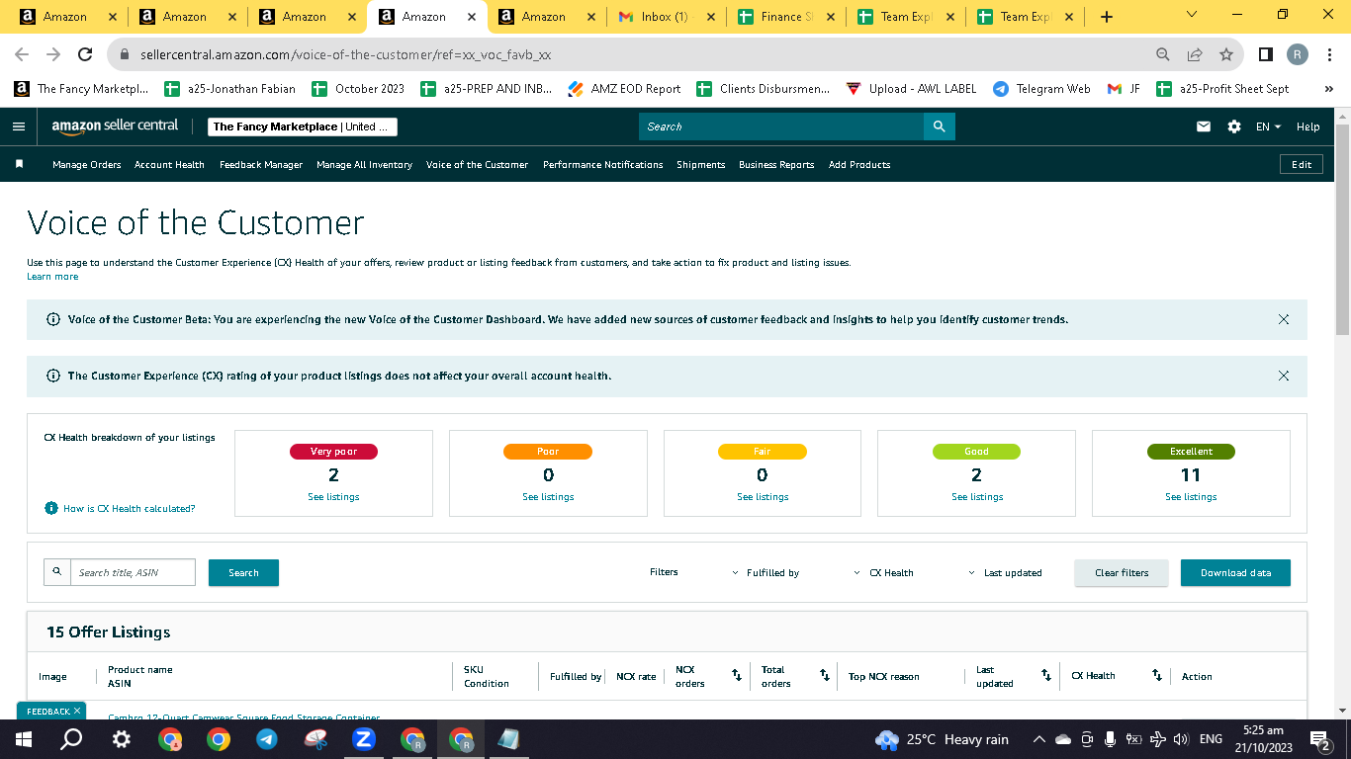The width and height of the screenshot is (1351, 759).
Task: Focus the Seller Central top search box
Action: (781, 126)
